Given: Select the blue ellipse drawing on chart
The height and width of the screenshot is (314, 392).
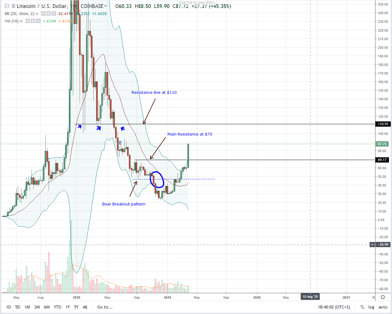Looking at the screenshot, I should pos(157,180).
